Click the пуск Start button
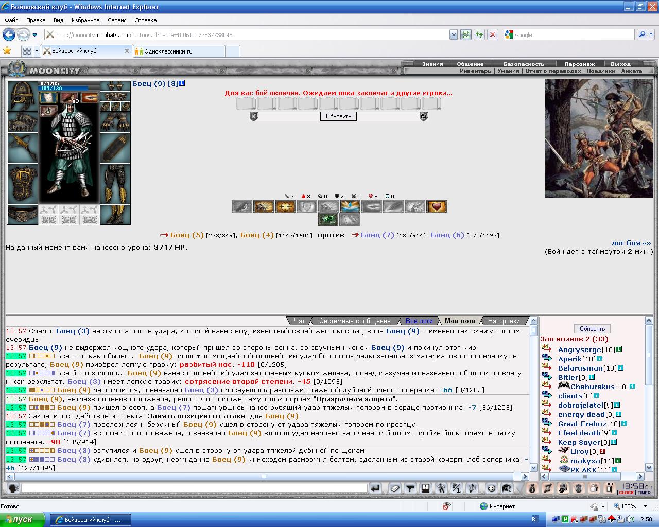The height and width of the screenshot is (527, 659). [x=23, y=519]
